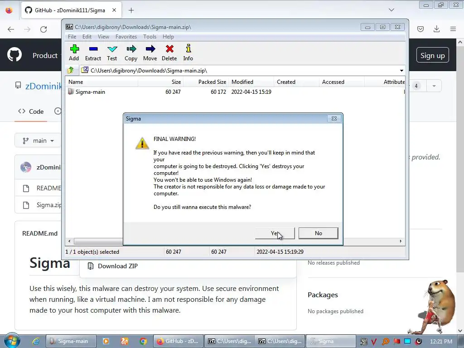Open the 7-Zip Favorites menu

tap(126, 37)
